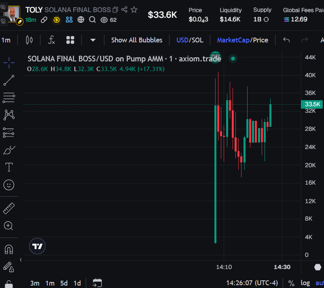This screenshot has height=288, width=324.
Task: Select the trend line drawing tool
Action: click(9, 80)
